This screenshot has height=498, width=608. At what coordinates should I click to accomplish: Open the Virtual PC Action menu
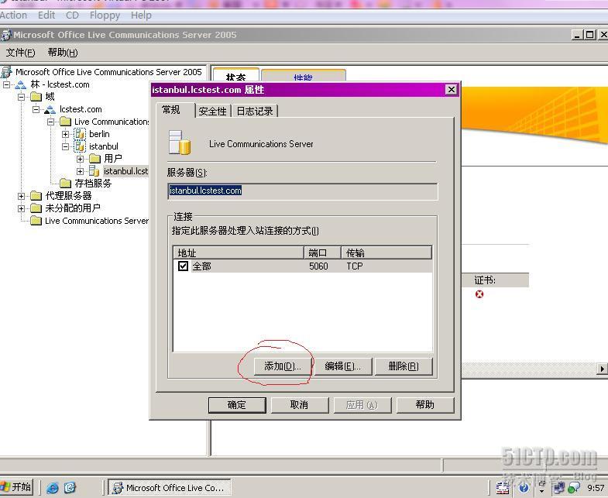[x=13, y=15]
